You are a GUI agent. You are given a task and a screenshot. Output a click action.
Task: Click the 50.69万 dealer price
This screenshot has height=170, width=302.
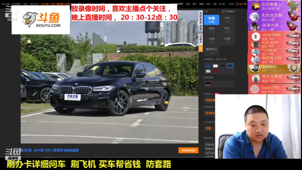click(210, 113)
